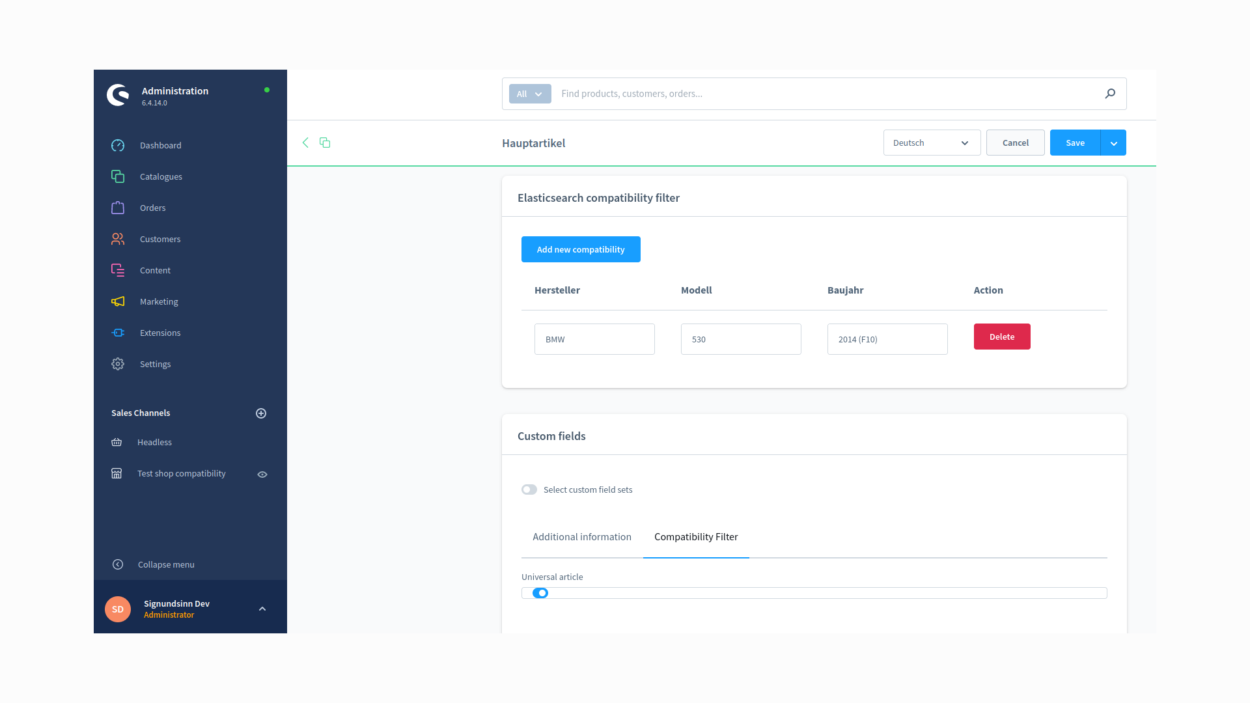Delete the BMW 530 compatibility row
This screenshot has width=1250, height=703.
point(1002,337)
